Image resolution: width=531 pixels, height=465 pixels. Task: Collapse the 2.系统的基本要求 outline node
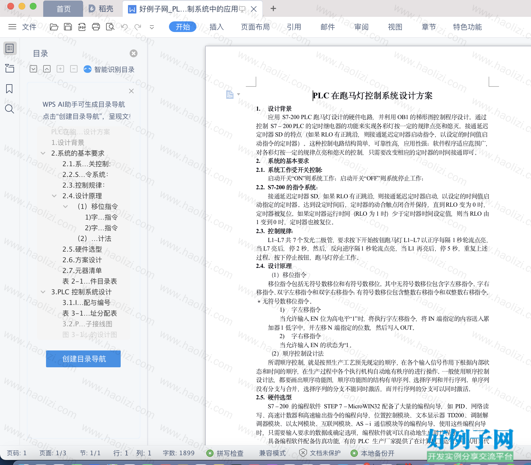pos(43,153)
